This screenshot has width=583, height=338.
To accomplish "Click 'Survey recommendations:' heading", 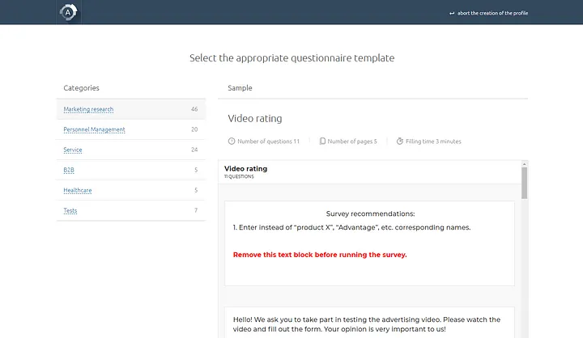I will pos(370,214).
